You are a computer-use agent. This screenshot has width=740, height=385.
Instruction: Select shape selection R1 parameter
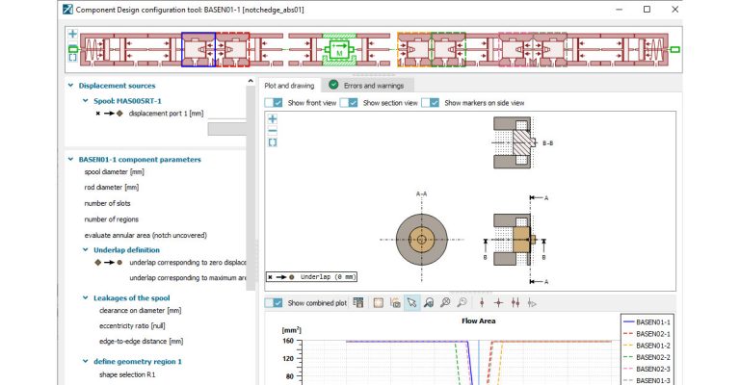[x=127, y=374]
